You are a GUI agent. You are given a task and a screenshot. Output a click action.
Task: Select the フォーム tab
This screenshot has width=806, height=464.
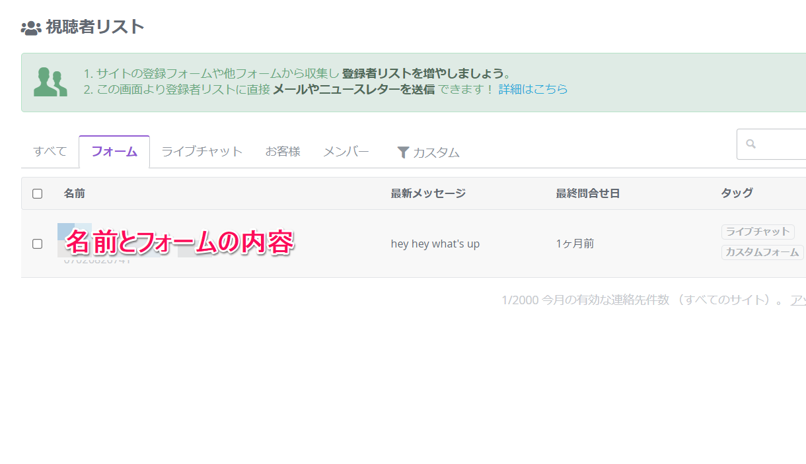tap(114, 151)
